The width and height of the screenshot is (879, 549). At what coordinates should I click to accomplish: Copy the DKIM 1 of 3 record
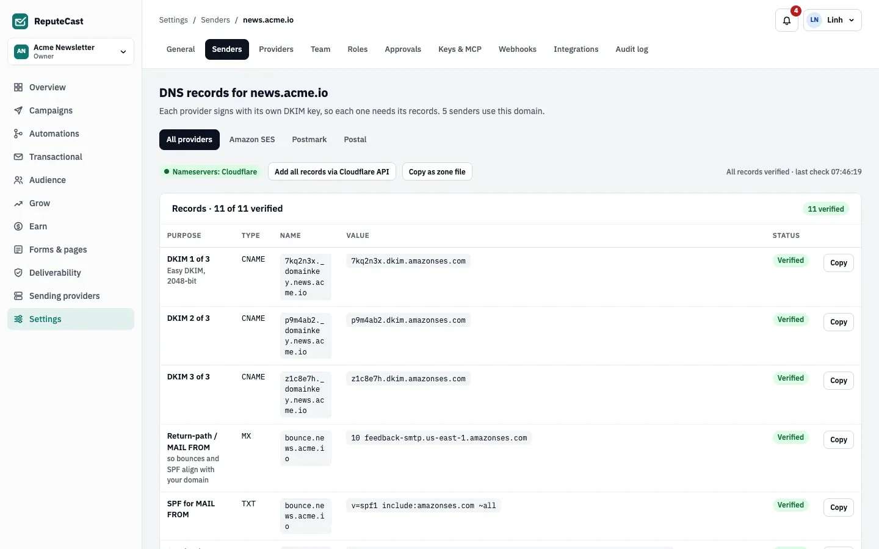[x=839, y=263]
